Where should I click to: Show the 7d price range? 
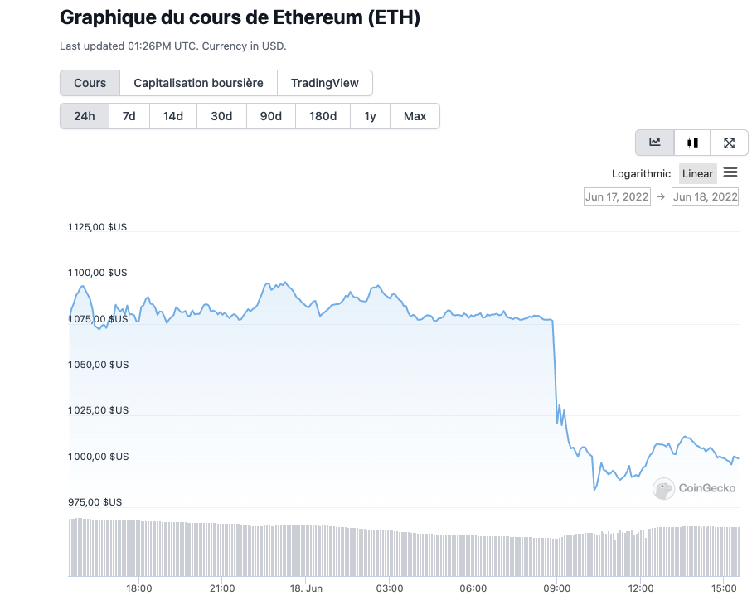click(x=129, y=116)
